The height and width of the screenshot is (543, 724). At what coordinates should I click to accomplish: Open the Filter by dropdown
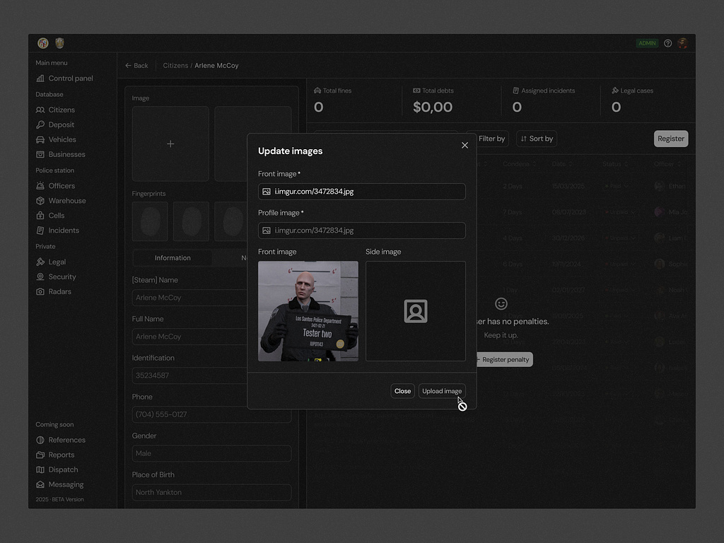[x=491, y=139]
